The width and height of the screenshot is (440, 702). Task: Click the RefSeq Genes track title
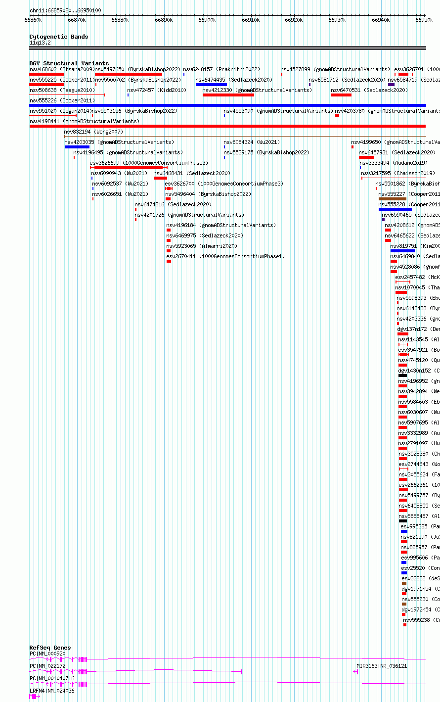[x=50, y=648]
